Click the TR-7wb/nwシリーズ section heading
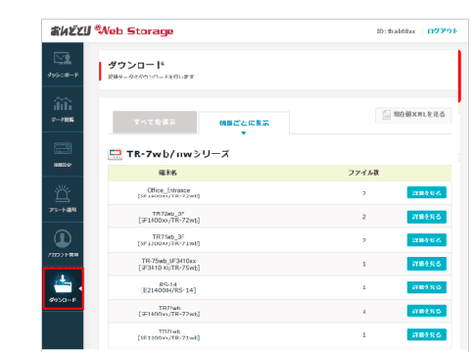The height and width of the screenshot is (354, 474). click(178, 154)
